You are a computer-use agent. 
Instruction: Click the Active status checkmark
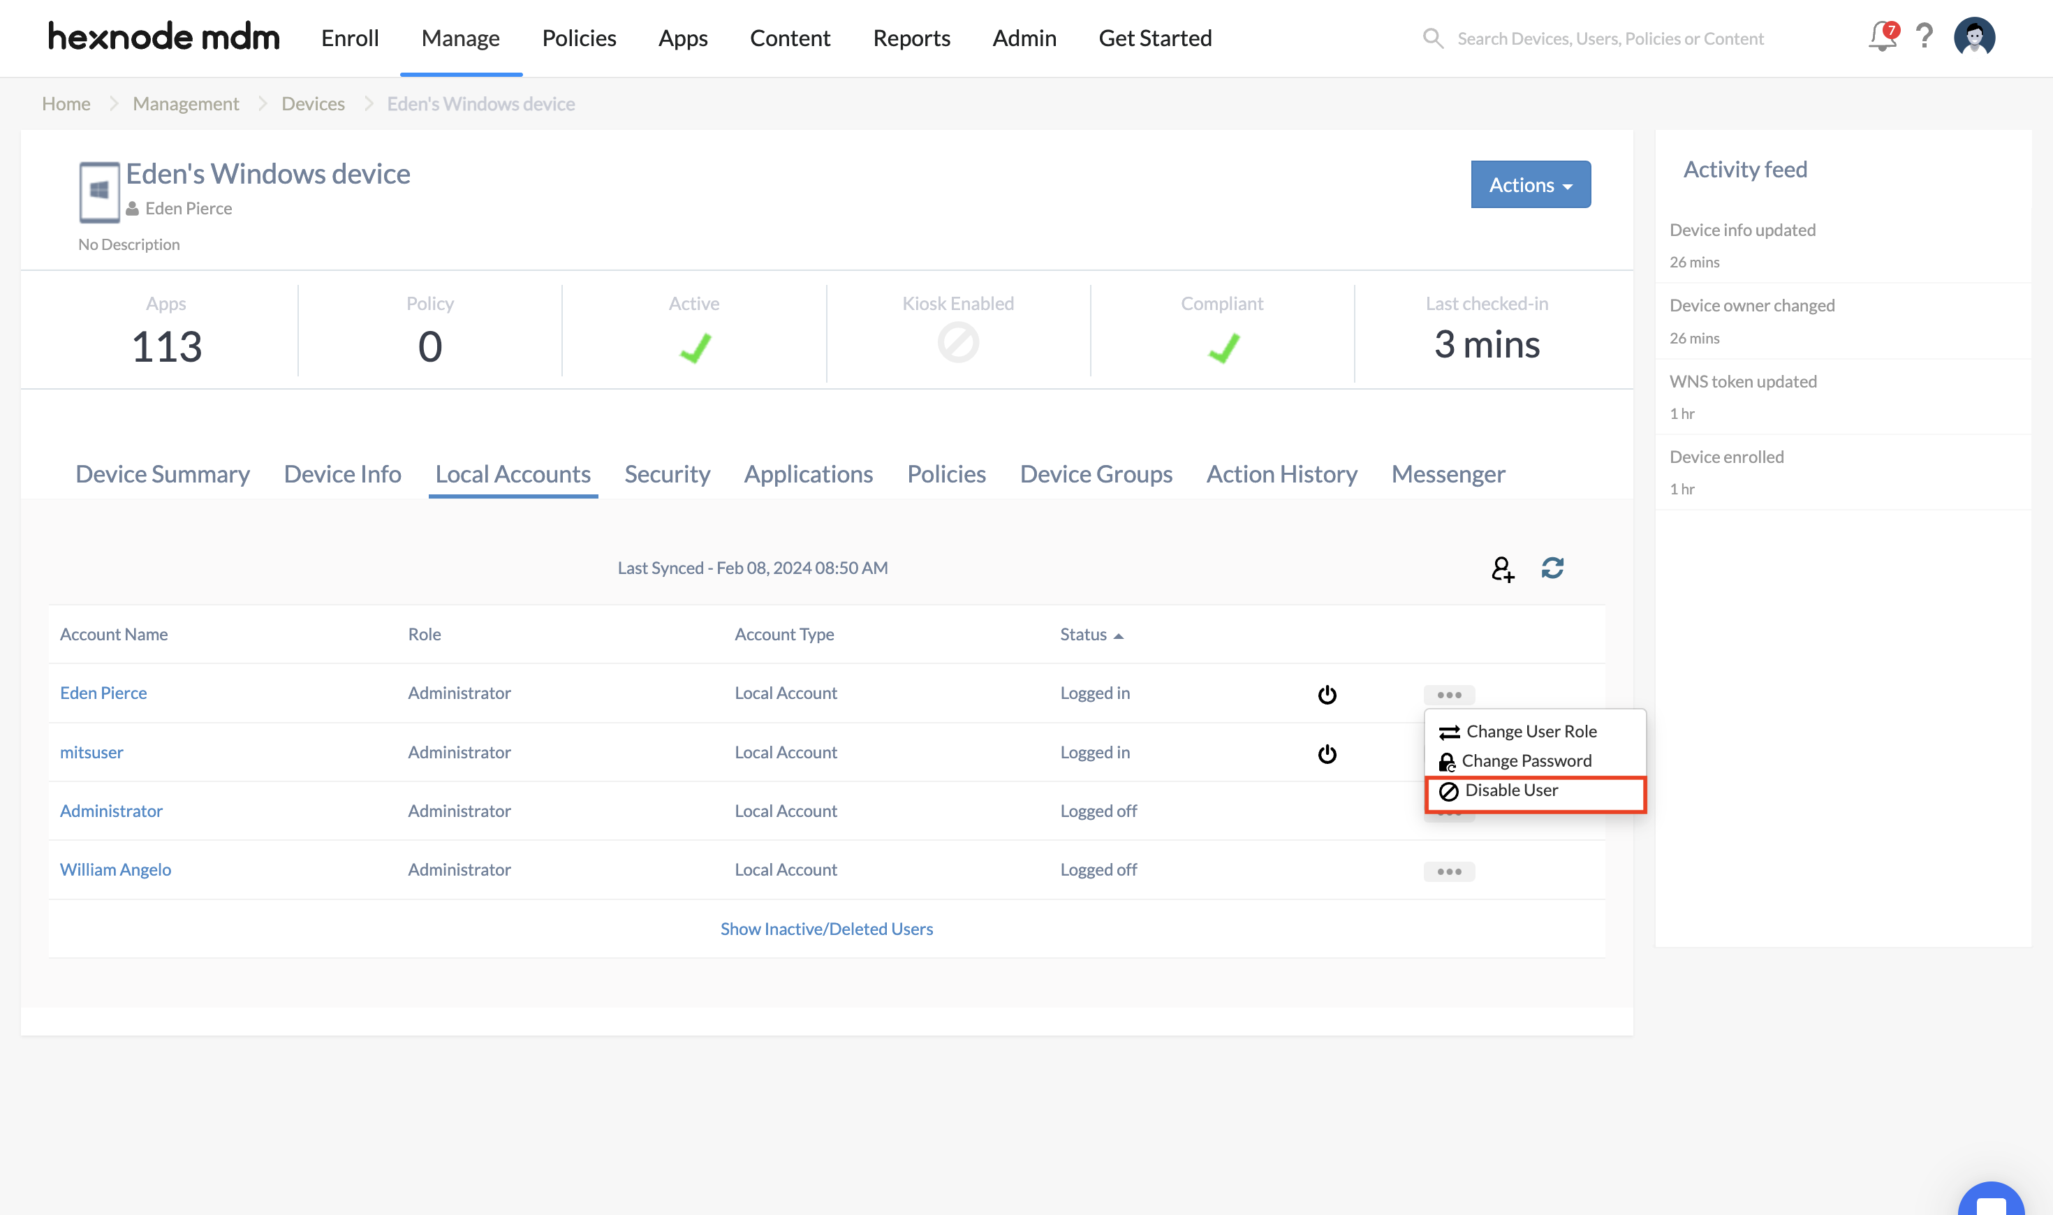(x=695, y=348)
